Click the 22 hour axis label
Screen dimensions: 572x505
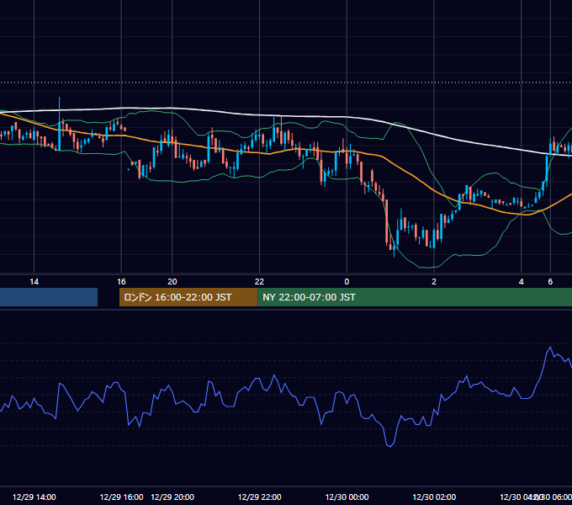(x=259, y=282)
